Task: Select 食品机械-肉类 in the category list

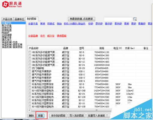Action: click(x=10, y=42)
